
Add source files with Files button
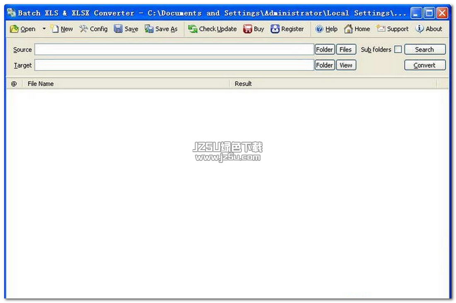click(x=346, y=49)
